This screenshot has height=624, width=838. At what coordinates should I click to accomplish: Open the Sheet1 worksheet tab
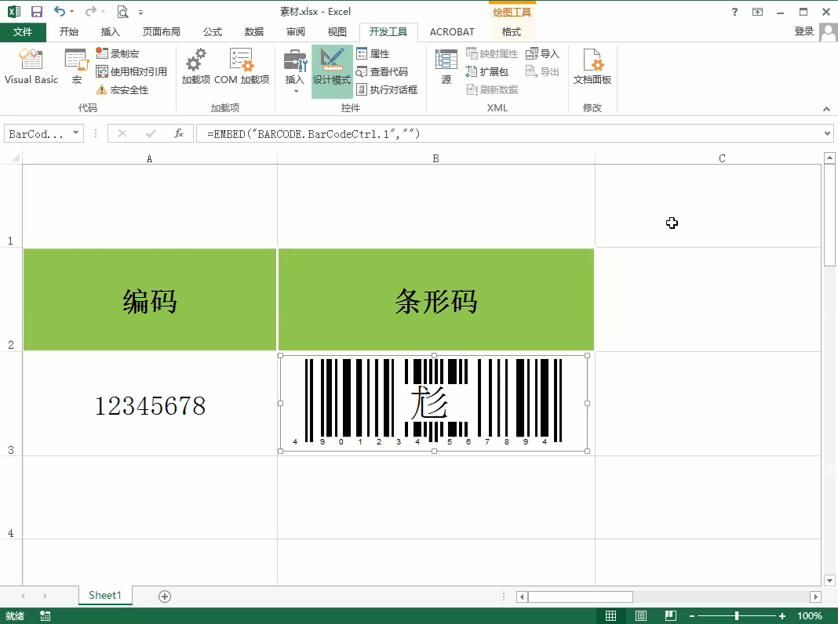(x=105, y=595)
